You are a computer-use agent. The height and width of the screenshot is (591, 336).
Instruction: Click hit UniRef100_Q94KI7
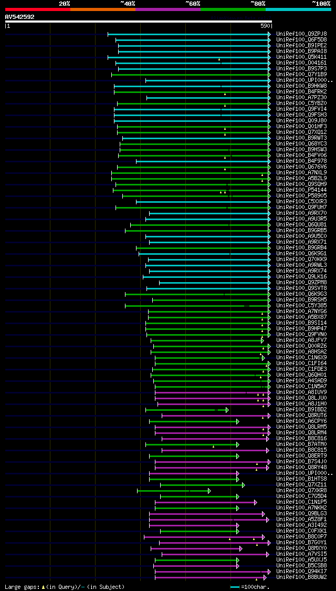301,572
